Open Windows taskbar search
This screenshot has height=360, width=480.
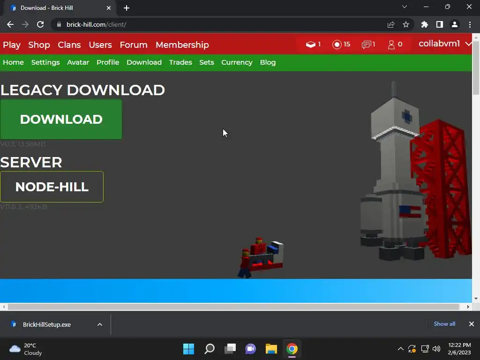click(210, 349)
